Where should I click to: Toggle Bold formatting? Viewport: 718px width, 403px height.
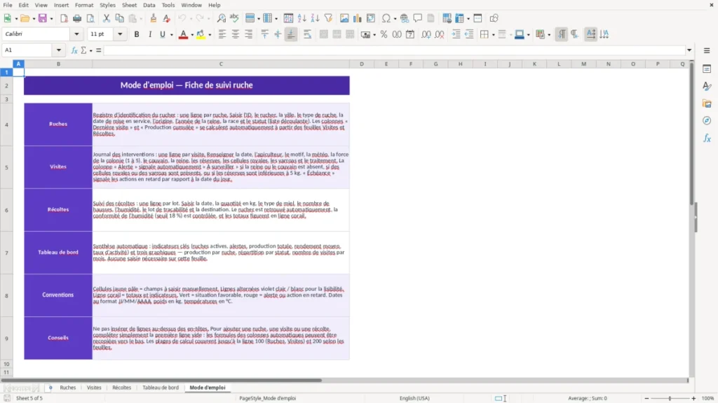pos(137,34)
